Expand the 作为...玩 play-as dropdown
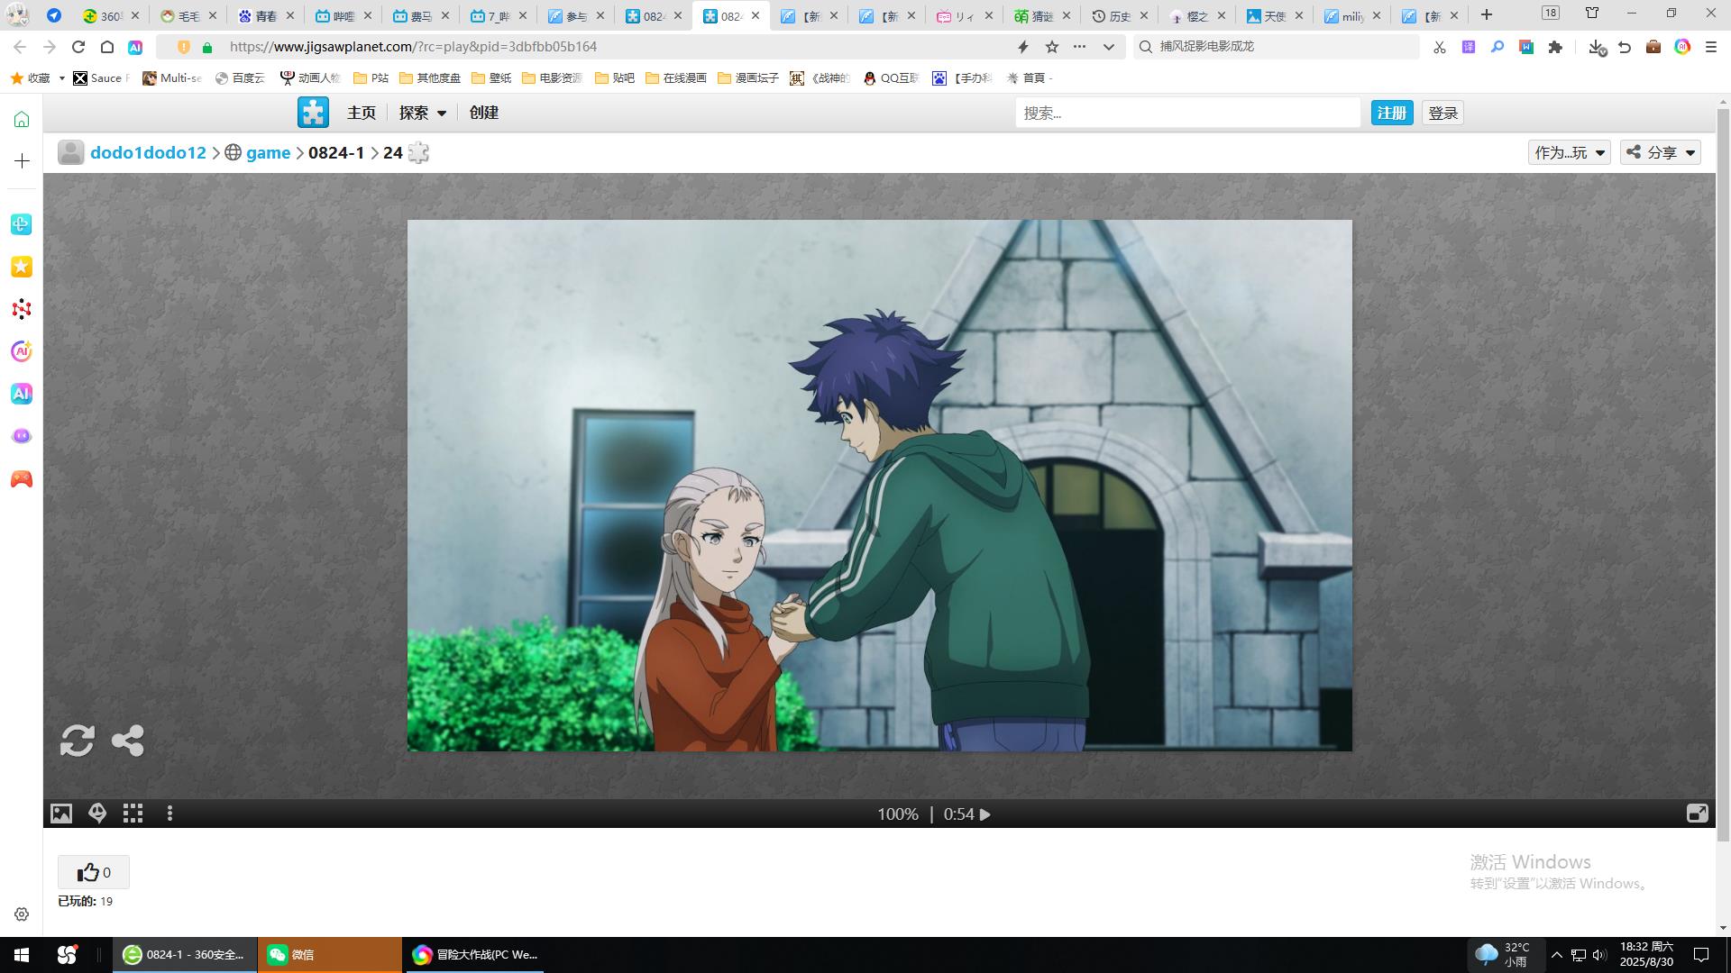Viewport: 1731px width, 973px height. (x=1570, y=152)
